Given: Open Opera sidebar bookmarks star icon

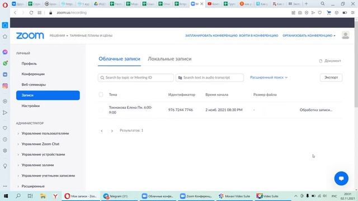Looking at the screenshot, I should coord(5,36).
